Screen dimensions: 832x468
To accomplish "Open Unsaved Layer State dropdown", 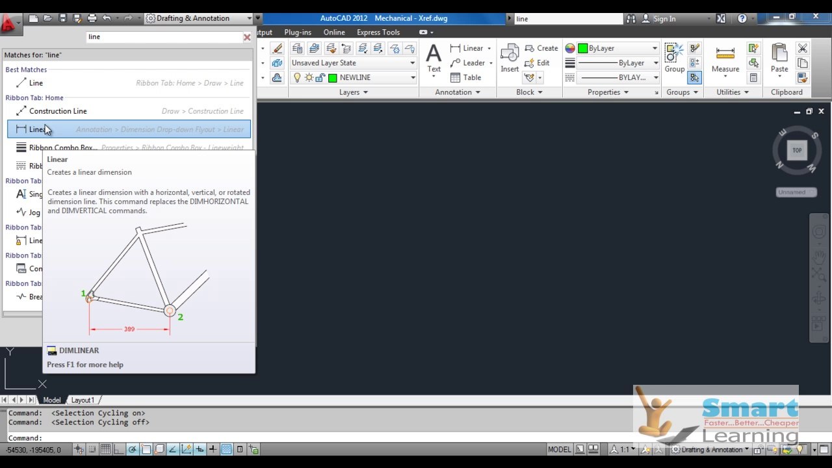I will (353, 63).
